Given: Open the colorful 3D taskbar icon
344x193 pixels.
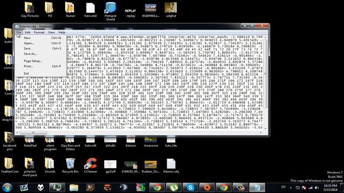Looking at the screenshot, I should (x=141, y=188).
